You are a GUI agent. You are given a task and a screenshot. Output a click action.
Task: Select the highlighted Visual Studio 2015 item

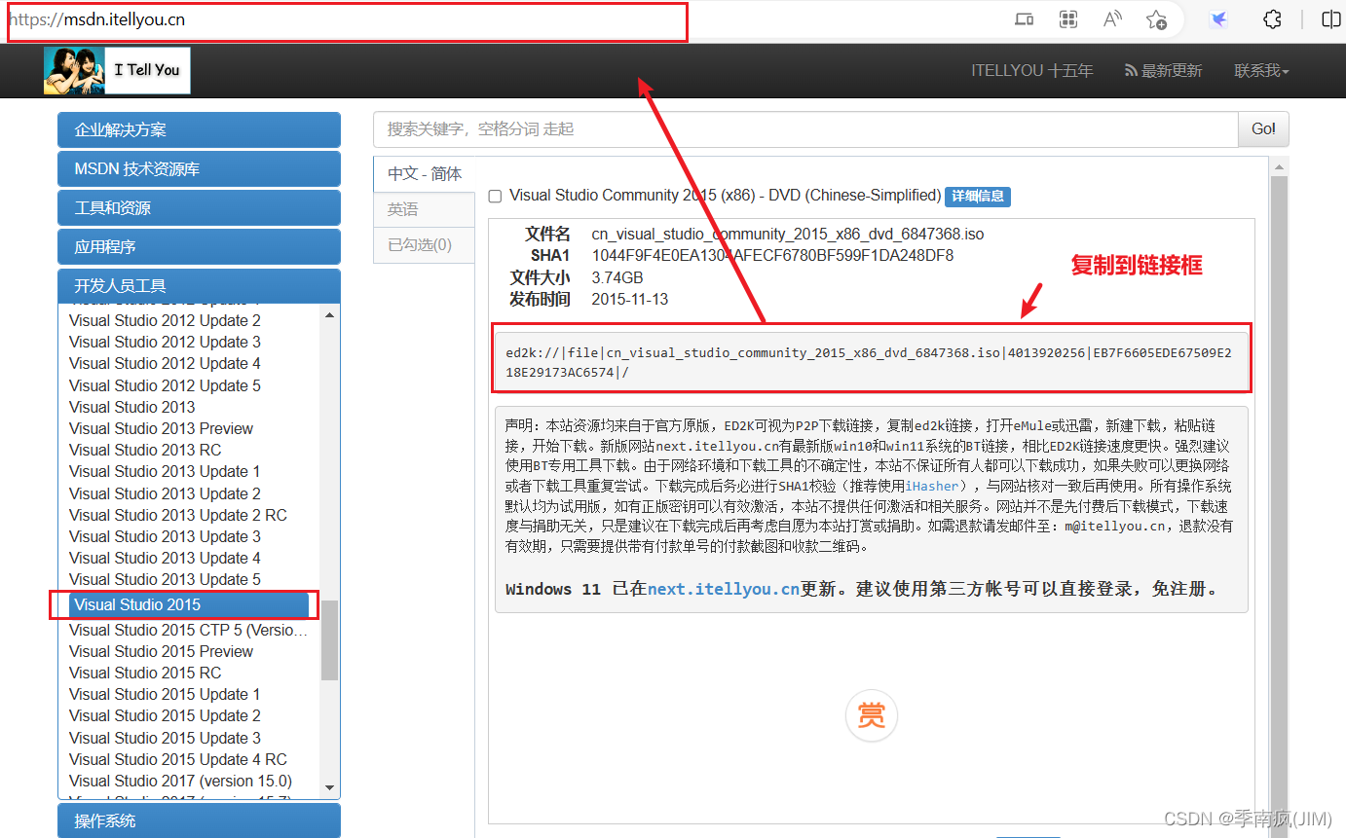pyautogui.click(x=188, y=604)
